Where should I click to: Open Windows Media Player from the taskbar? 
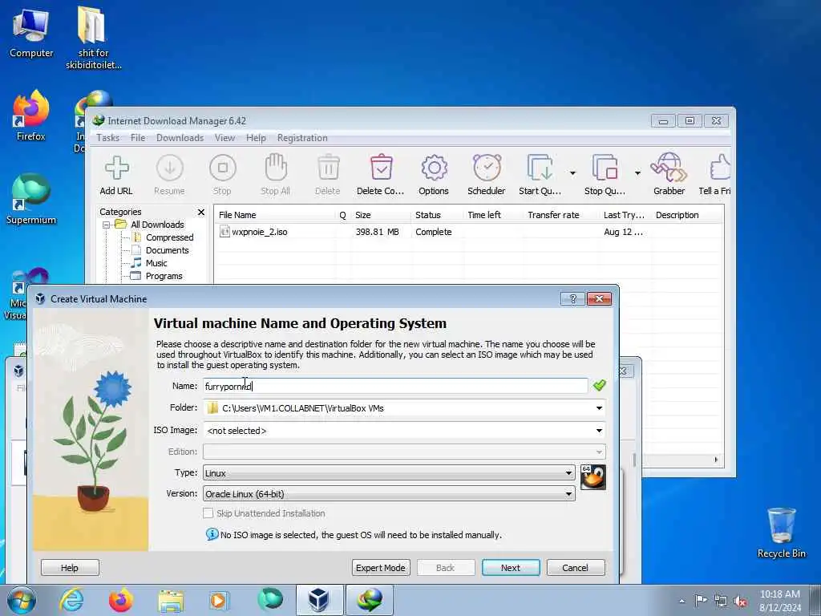(218, 600)
